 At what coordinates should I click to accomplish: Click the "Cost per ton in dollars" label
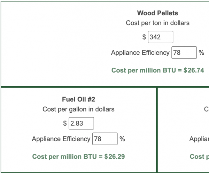pos(157,23)
